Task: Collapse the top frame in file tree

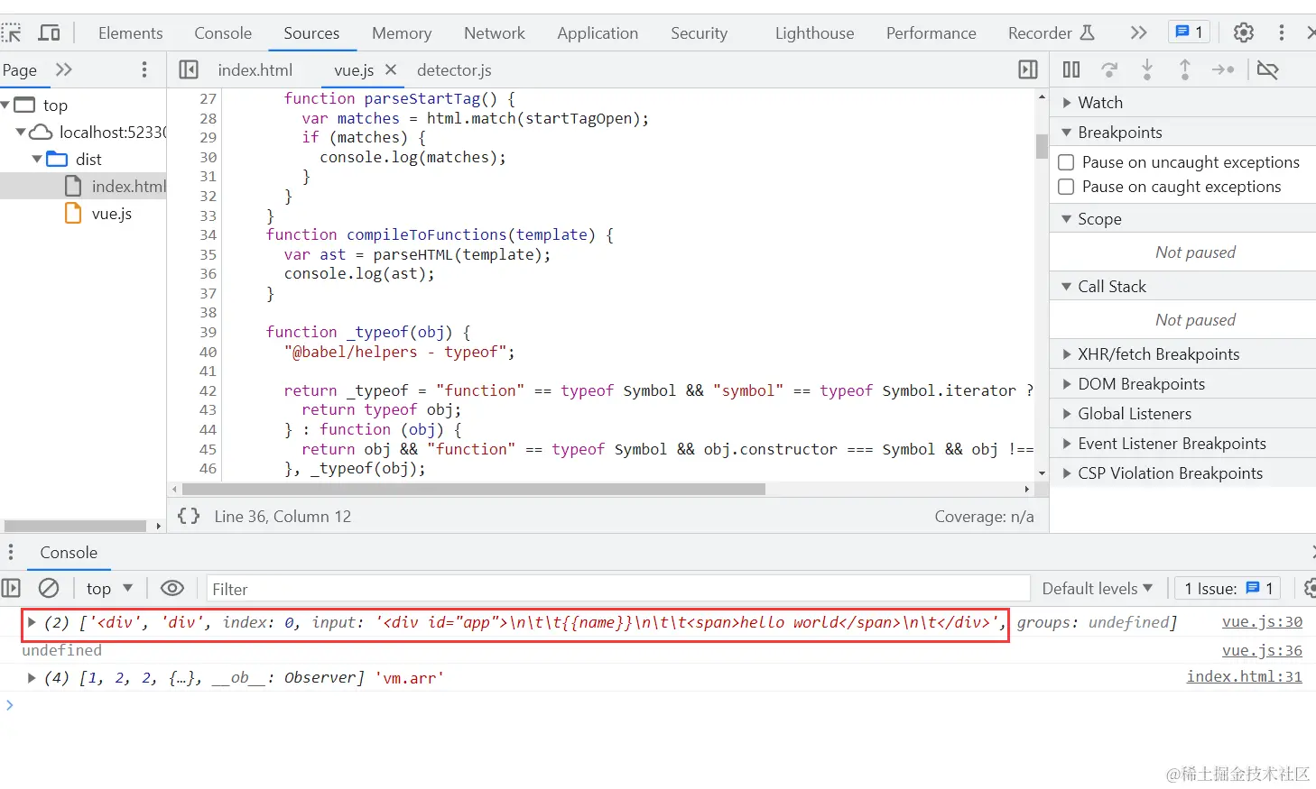Action: point(5,106)
